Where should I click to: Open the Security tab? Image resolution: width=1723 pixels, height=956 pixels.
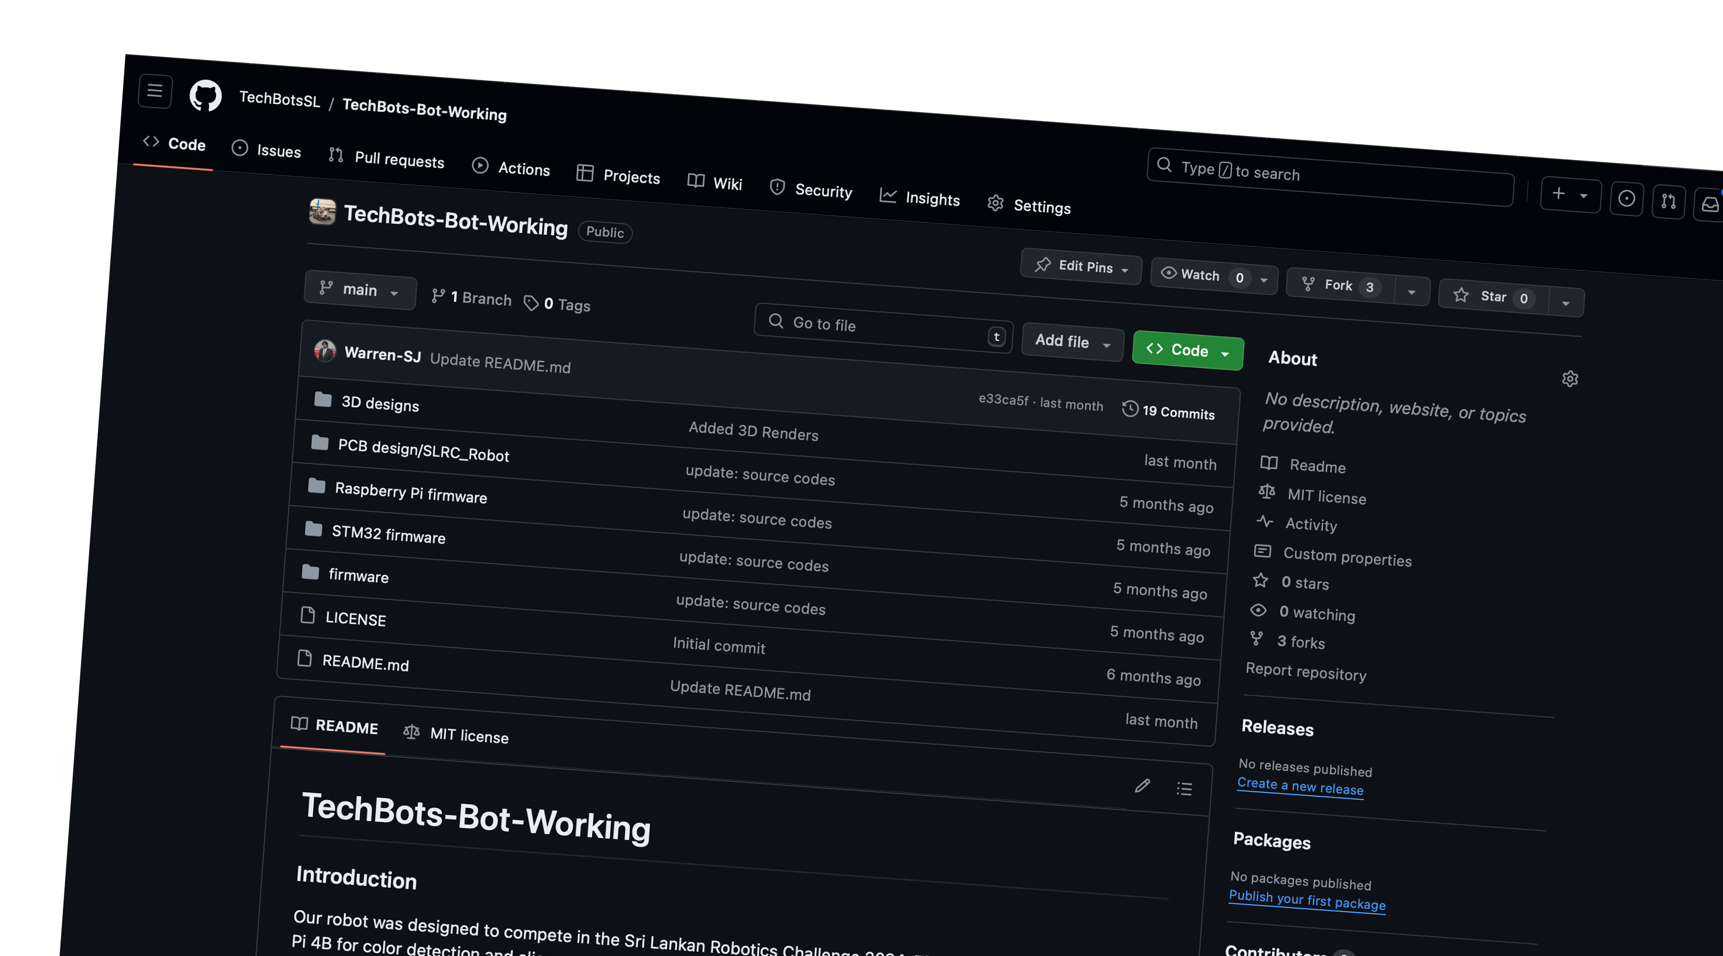pyautogui.click(x=811, y=189)
